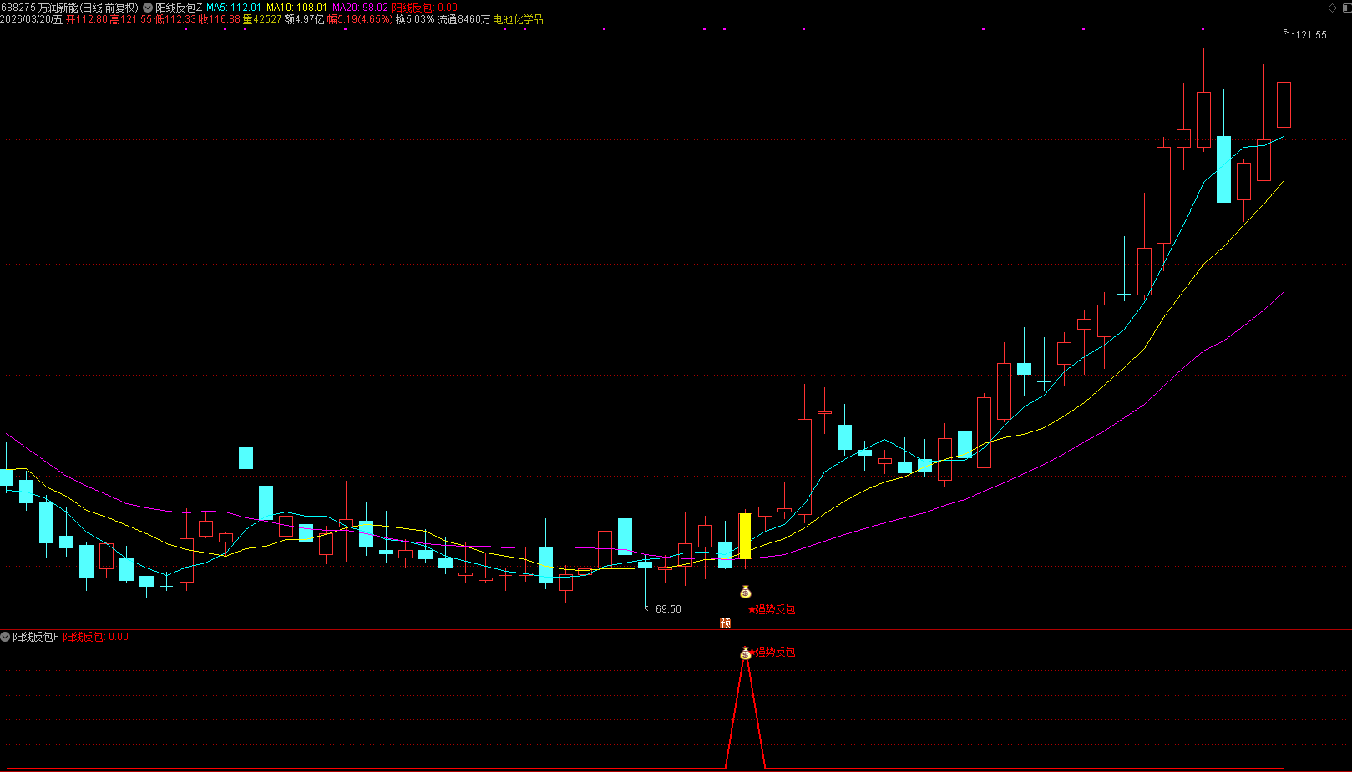Click the ★强势反包 signal label in main chart
1352x772 pixels.
click(772, 609)
